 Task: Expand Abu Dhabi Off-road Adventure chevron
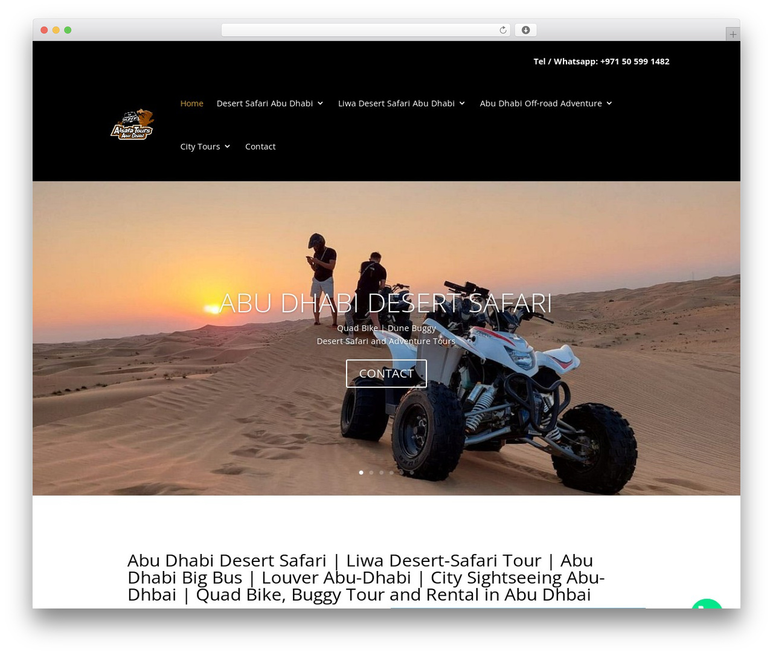[609, 103]
